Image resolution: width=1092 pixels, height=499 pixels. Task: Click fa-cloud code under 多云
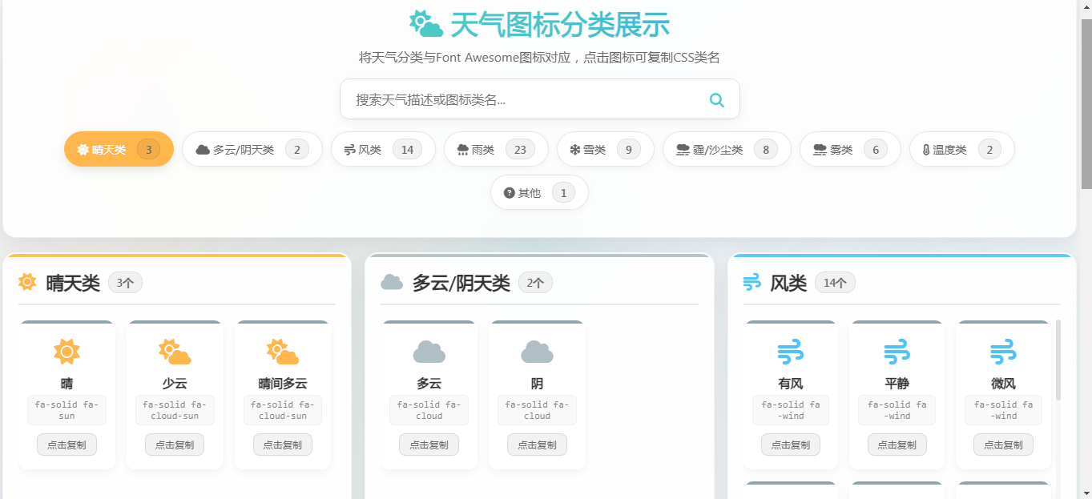(x=429, y=410)
